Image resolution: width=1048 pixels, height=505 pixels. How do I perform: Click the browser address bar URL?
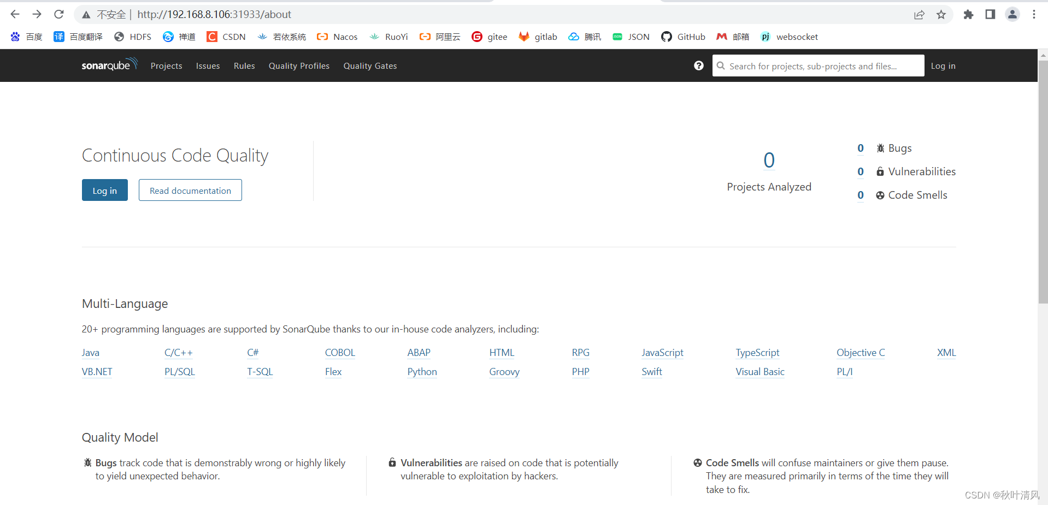point(214,14)
